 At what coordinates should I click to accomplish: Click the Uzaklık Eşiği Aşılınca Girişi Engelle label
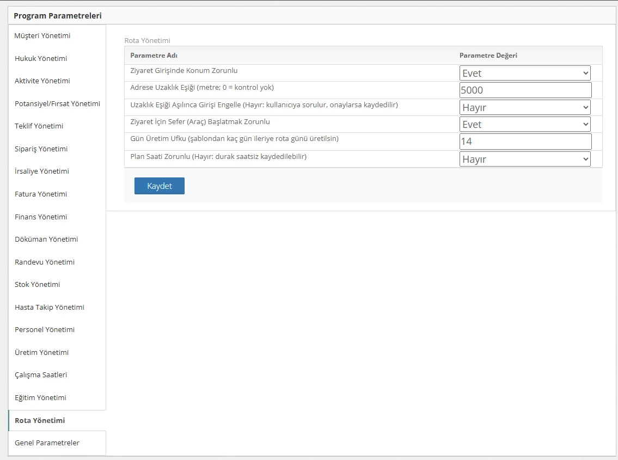(x=264, y=105)
